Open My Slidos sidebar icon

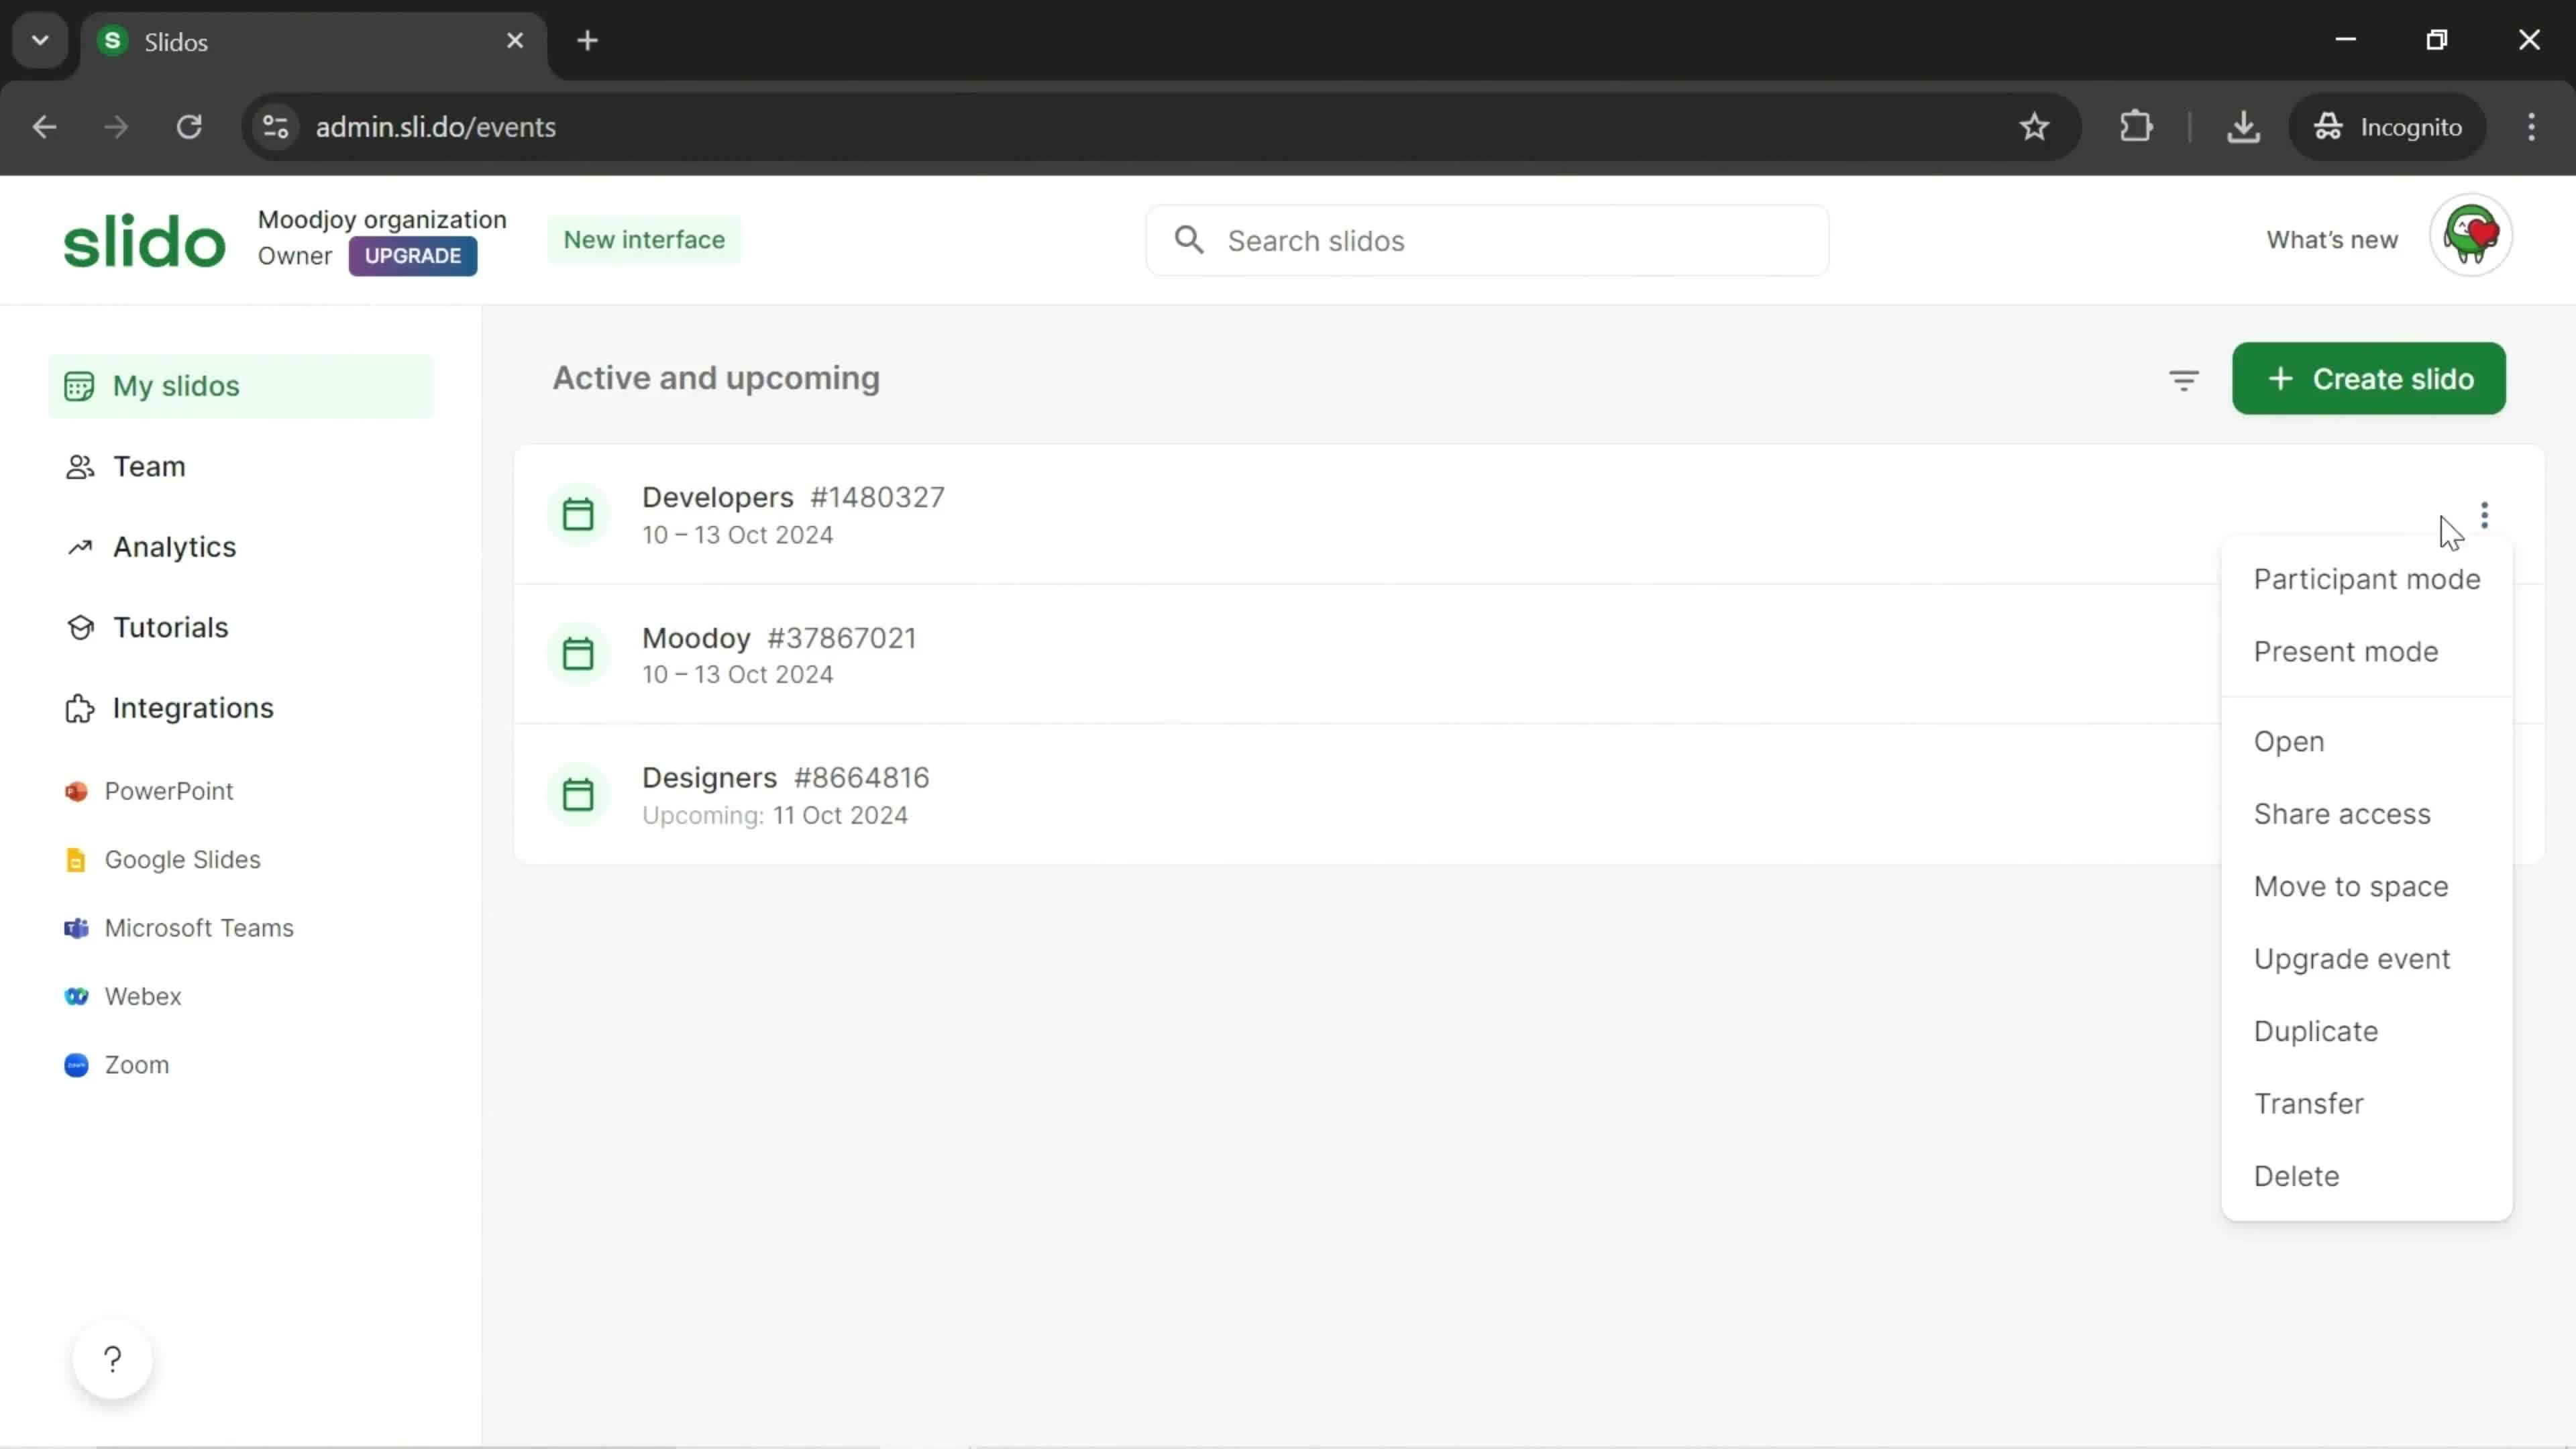click(78, 386)
